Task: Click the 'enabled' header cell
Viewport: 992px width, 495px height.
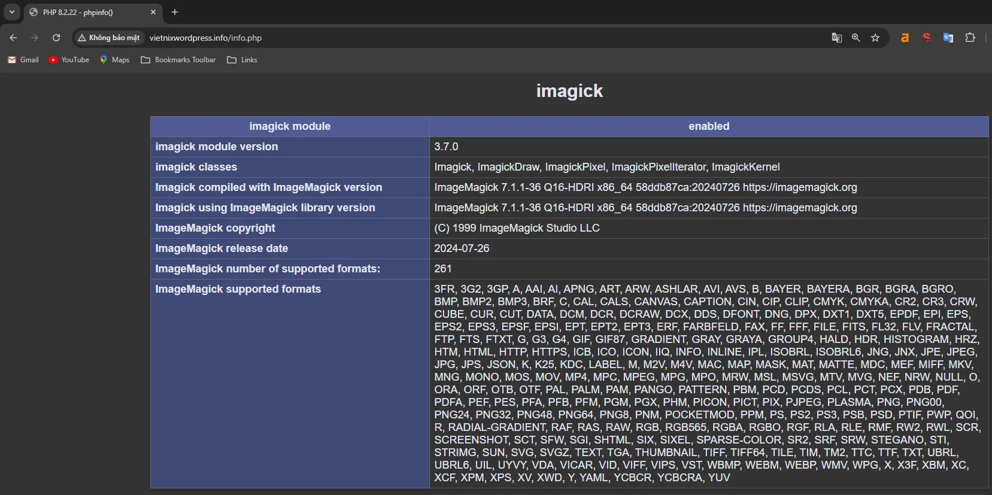Action: tap(709, 126)
